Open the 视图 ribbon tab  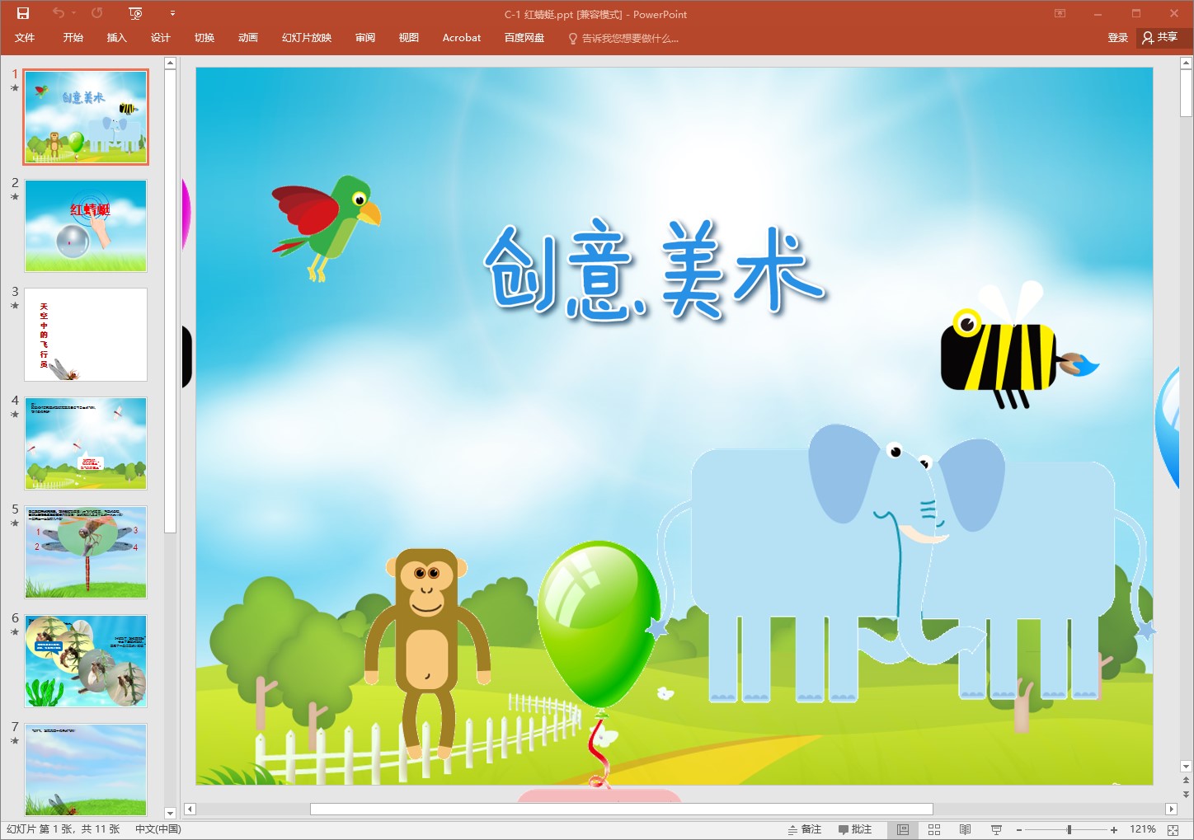pos(409,38)
